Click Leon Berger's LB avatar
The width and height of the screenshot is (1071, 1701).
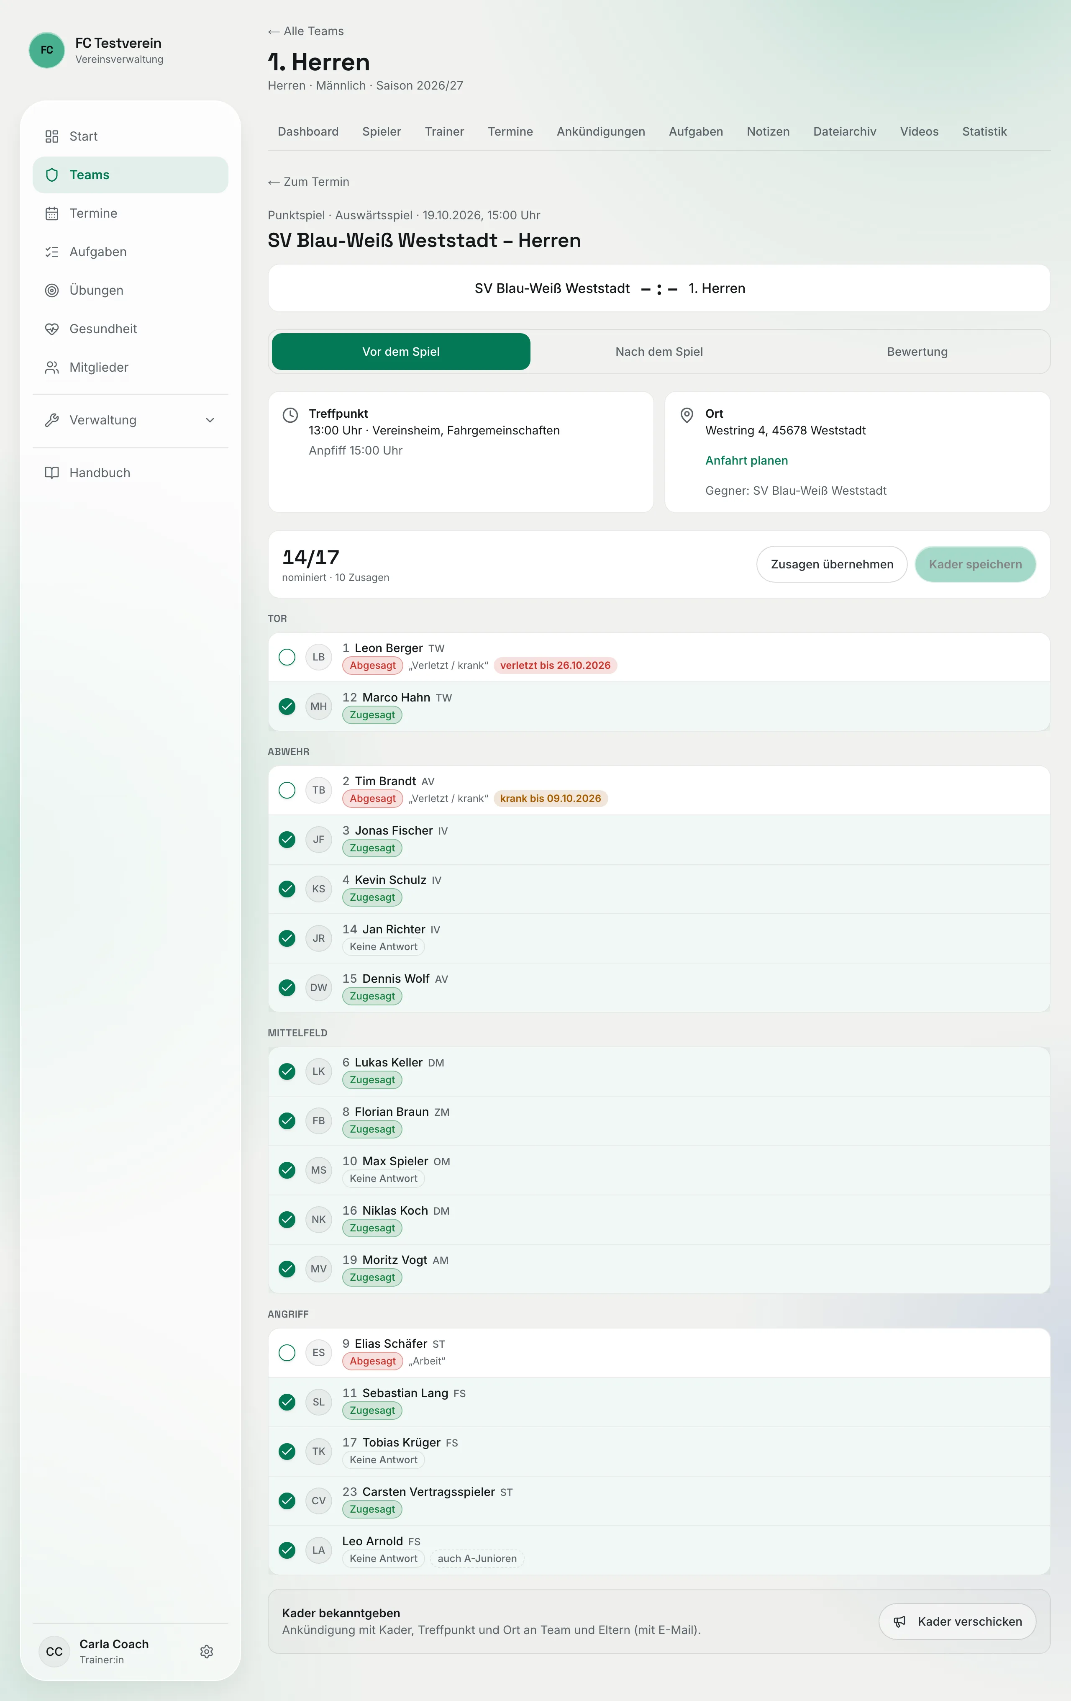pyautogui.click(x=318, y=657)
